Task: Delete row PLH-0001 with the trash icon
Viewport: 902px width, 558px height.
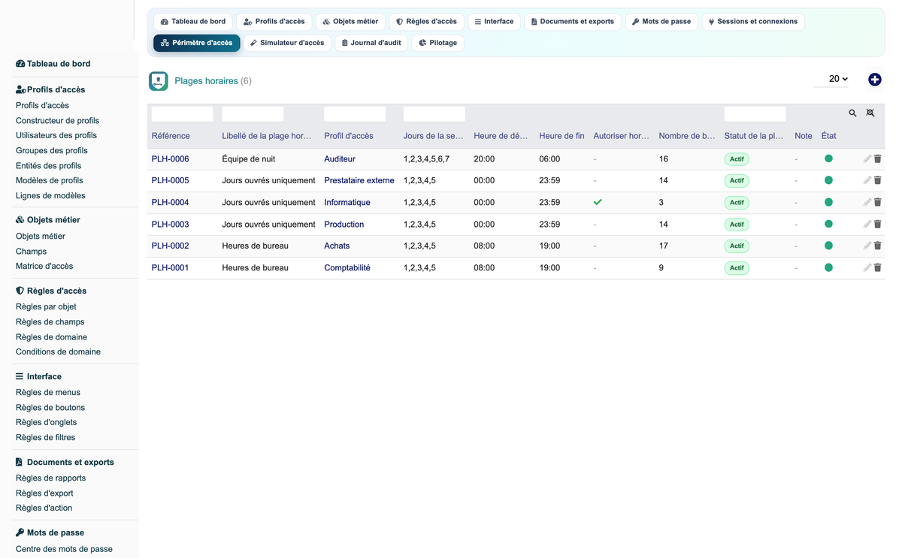Action: coord(878,267)
